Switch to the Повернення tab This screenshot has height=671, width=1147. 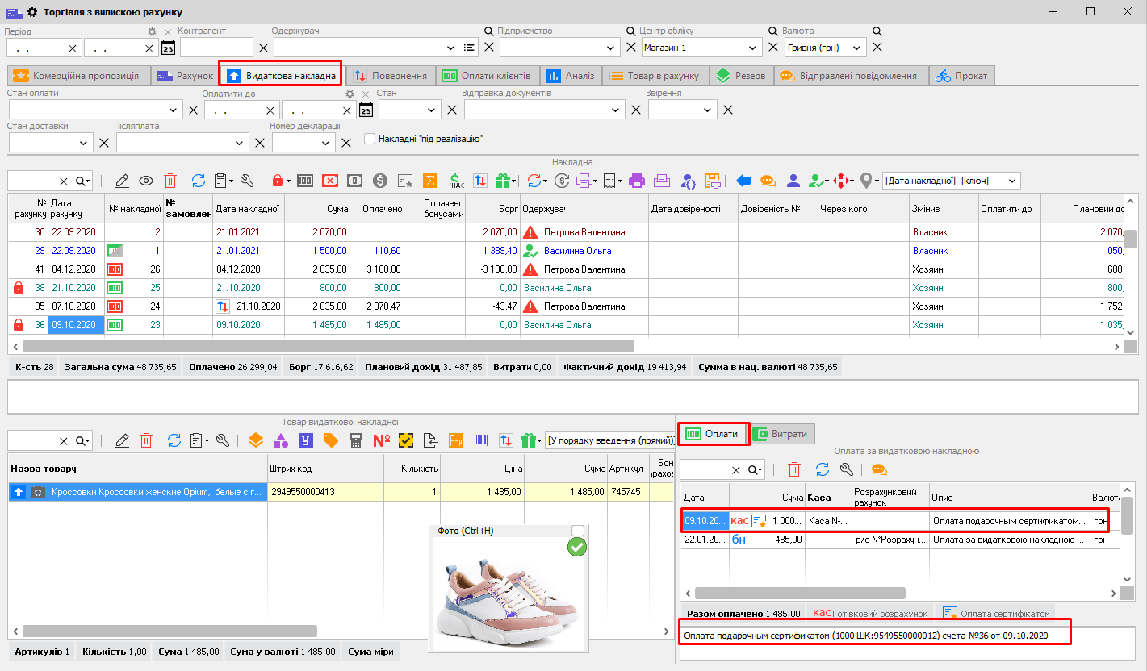(x=391, y=76)
